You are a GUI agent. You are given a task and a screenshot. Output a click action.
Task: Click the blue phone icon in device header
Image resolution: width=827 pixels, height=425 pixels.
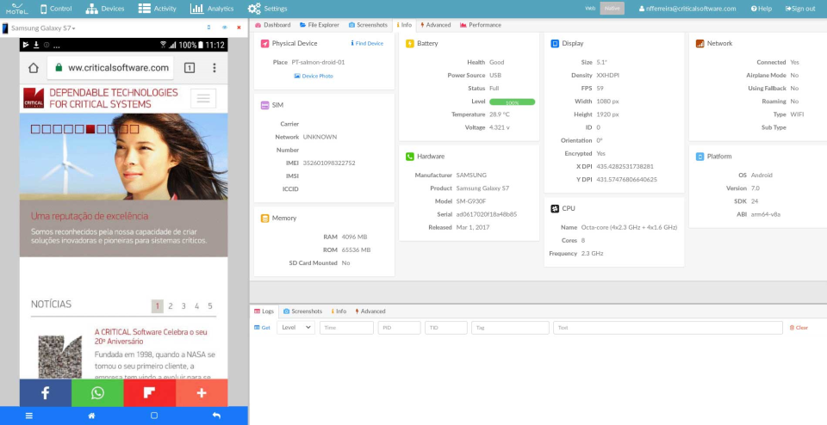[208, 28]
